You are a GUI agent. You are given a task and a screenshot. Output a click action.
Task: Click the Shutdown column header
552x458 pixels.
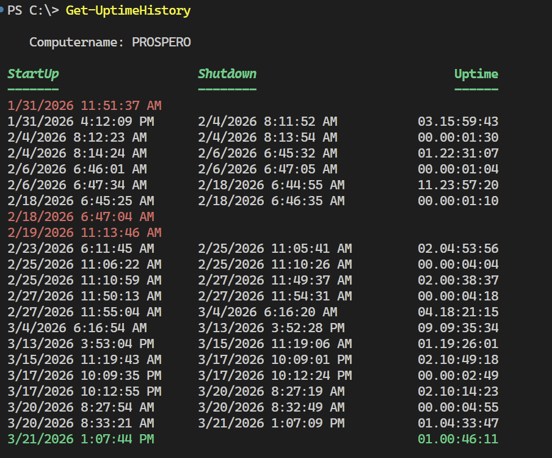click(x=227, y=73)
